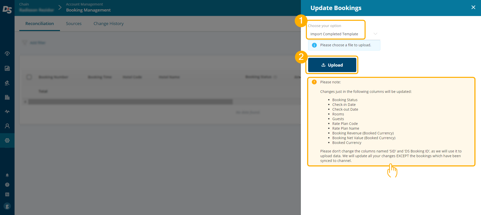Open the user profile icon in sidebar
481x215 pixels.
[x=7, y=126]
